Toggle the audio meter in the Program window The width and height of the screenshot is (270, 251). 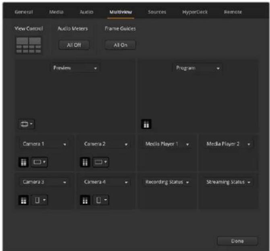tap(146, 124)
